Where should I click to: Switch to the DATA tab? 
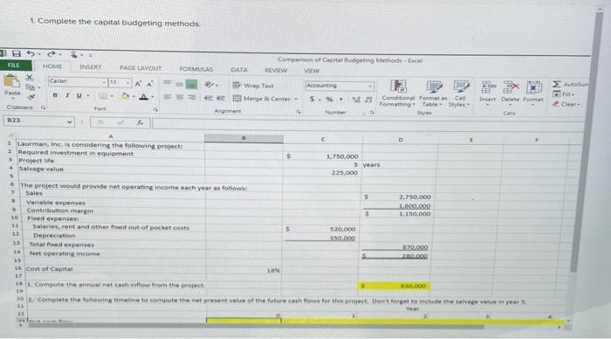pyautogui.click(x=239, y=70)
